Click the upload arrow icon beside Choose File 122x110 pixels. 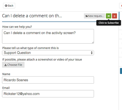point(6,65)
